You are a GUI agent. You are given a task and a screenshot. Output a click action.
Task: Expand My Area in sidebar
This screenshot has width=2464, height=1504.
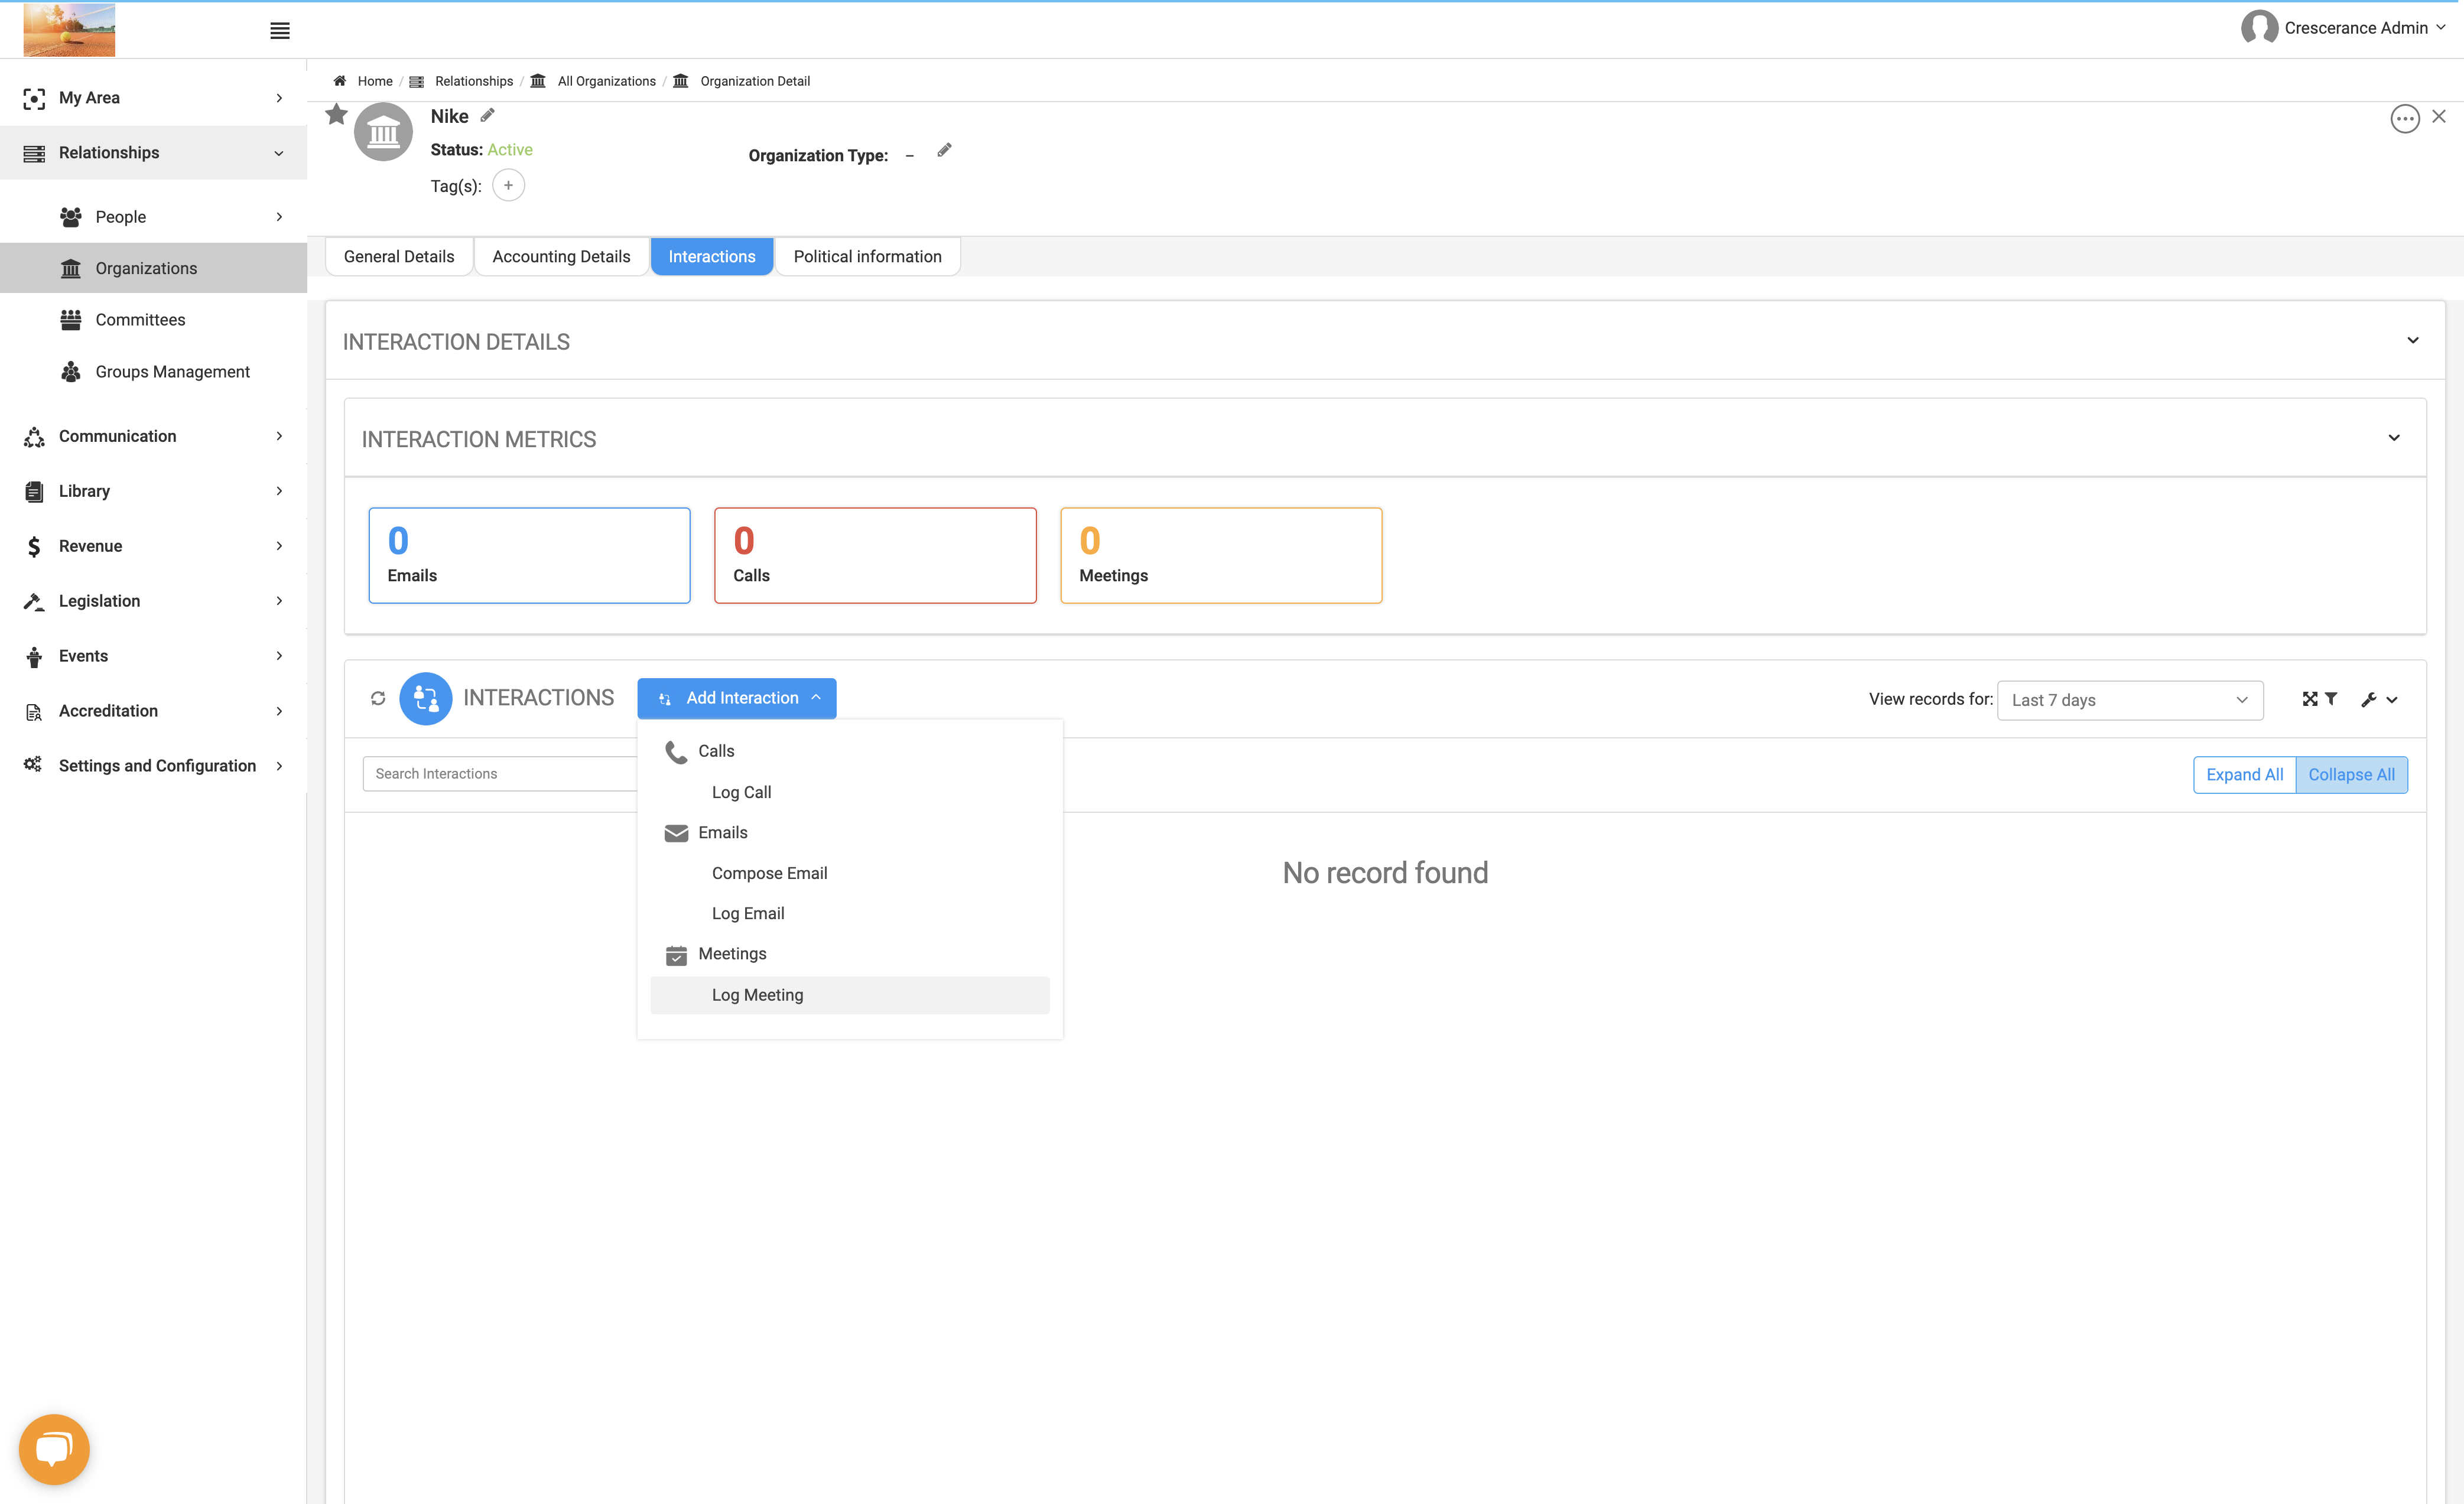pos(153,97)
